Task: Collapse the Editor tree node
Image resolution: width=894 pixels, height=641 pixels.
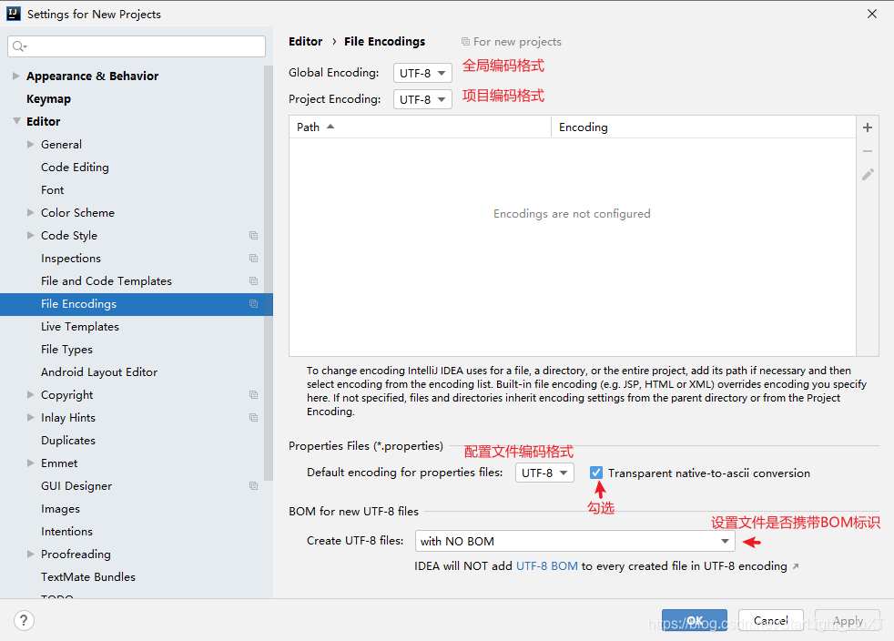Action: (x=16, y=121)
